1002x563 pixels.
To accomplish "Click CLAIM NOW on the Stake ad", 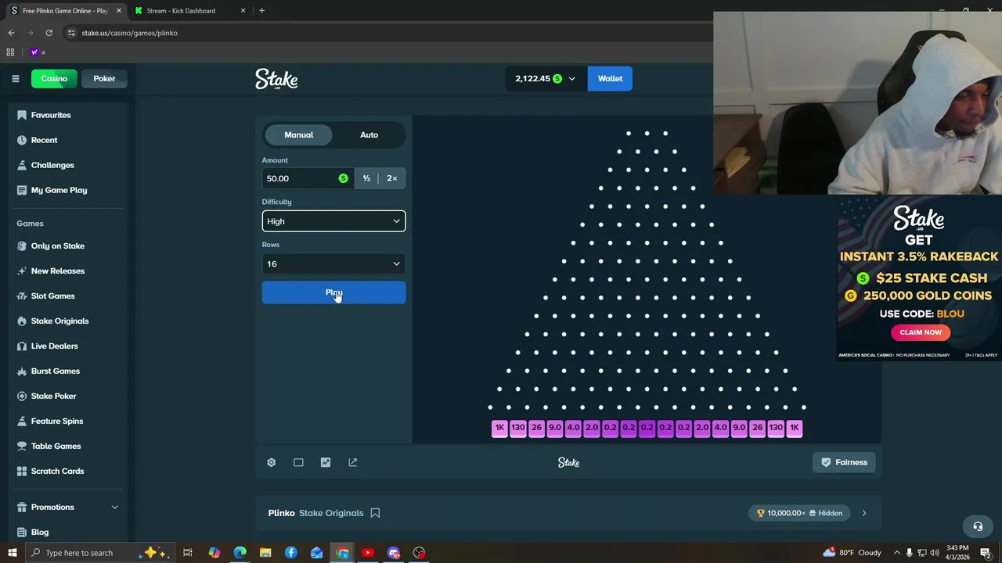I will 921,332.
